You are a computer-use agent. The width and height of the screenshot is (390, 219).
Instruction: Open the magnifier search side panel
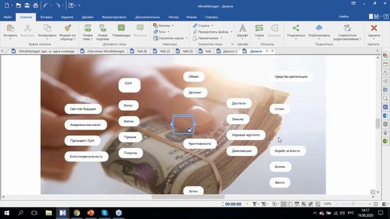click(385, 99)
